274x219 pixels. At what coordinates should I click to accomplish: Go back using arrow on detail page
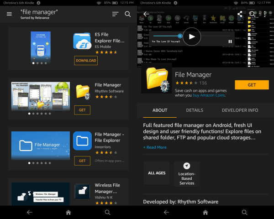(x=146, y=14)
